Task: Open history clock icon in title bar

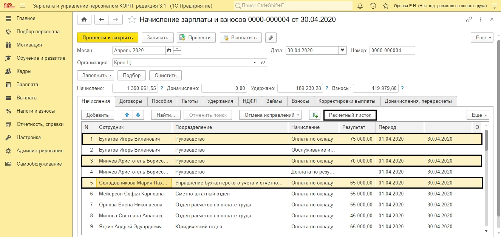Action: pyautogui.click(x=373, y=6)
